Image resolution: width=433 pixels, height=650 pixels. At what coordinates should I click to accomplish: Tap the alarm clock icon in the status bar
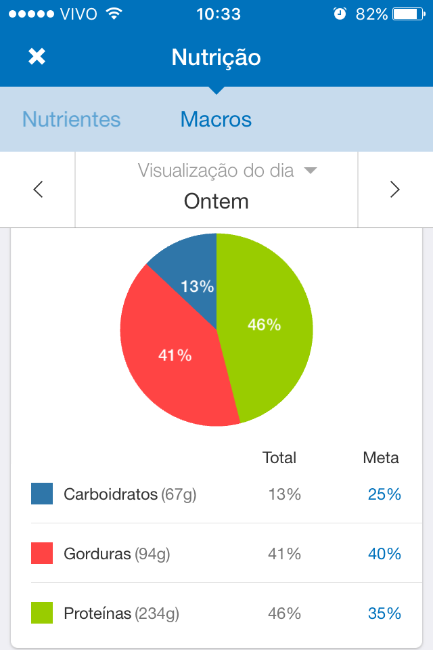click(340, 14)
